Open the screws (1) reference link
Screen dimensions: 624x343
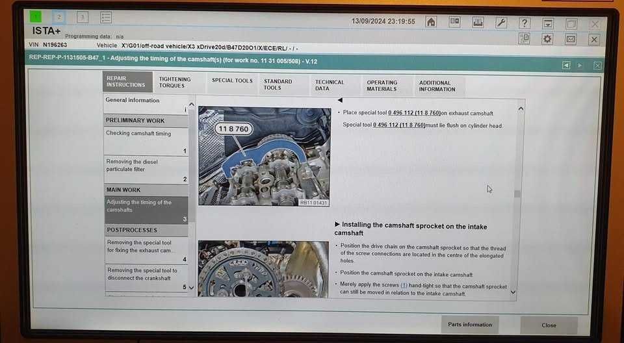pyautogui.click(x=404, y=285)
